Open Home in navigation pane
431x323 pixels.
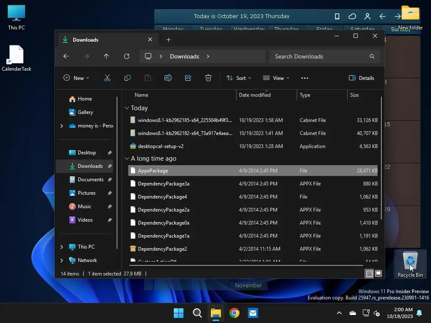click(85, 99)
